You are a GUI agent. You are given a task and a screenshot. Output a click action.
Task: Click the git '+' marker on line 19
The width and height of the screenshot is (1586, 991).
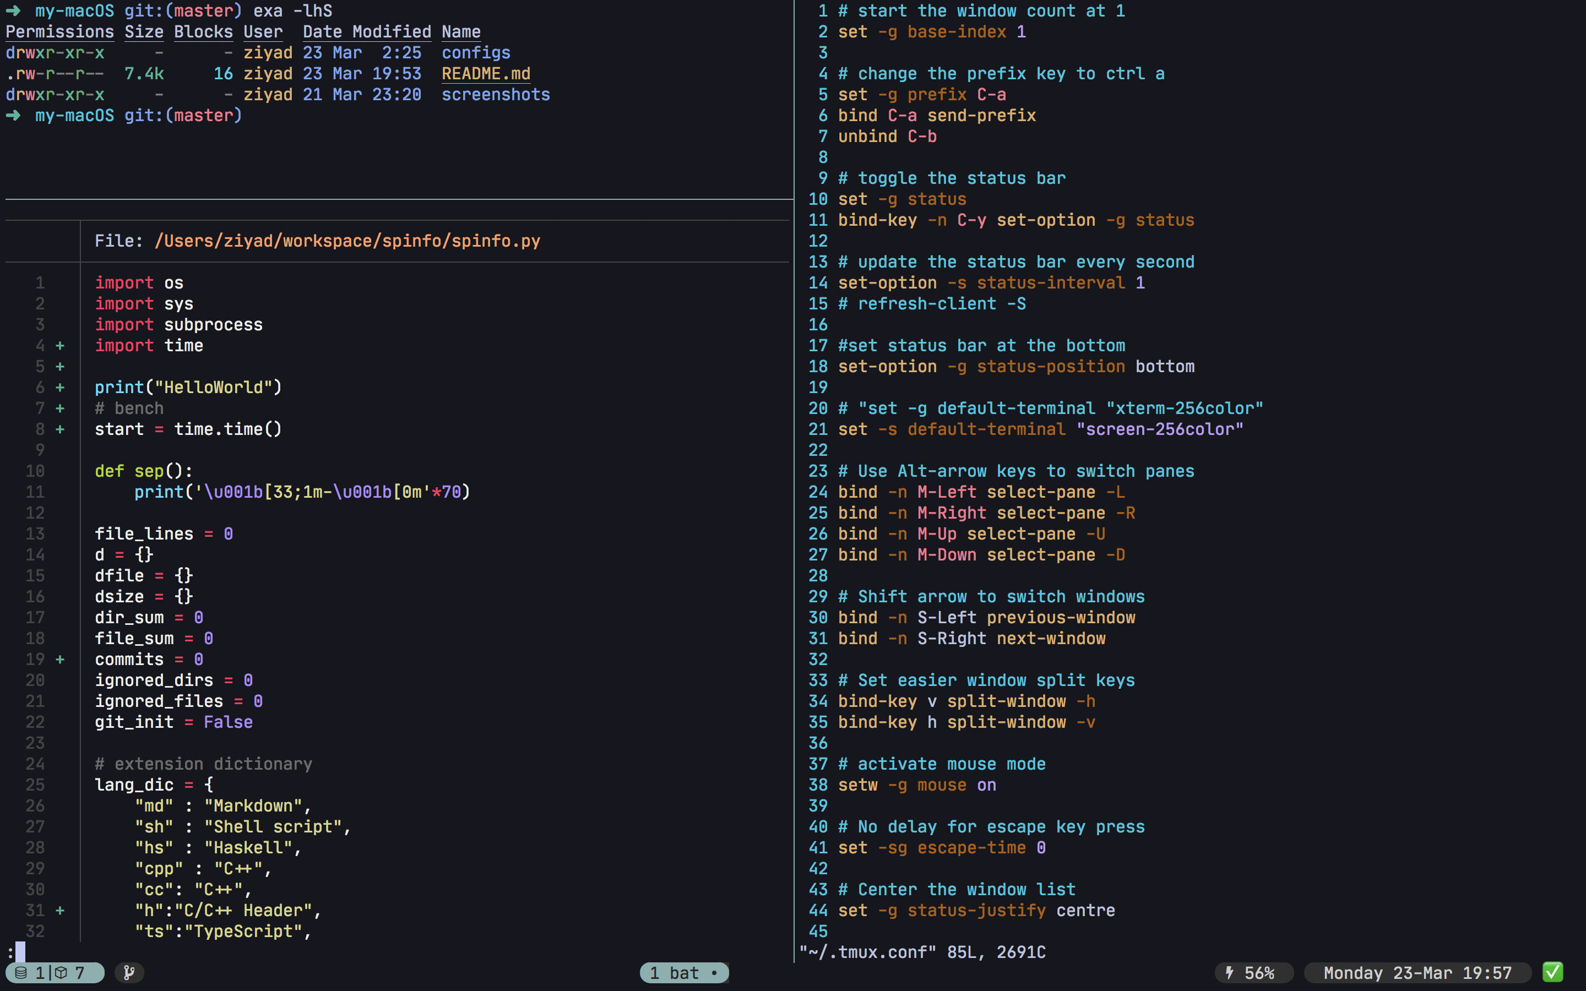(60, 660)
